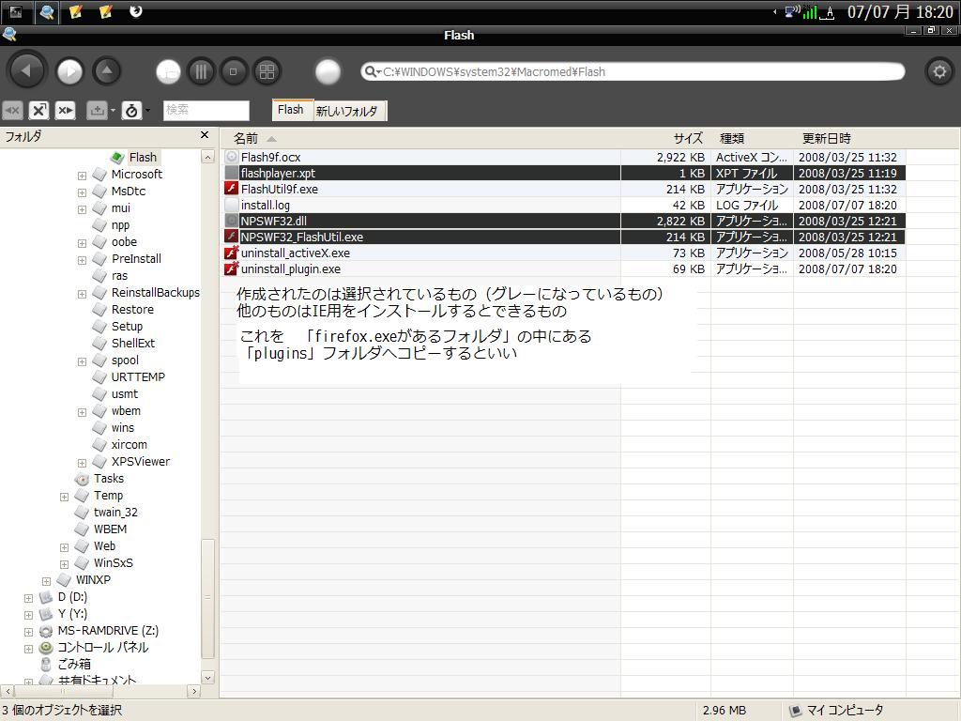961x721 pixels.
Task: Expand the MsDtc folder node
Action: point(82,192)
